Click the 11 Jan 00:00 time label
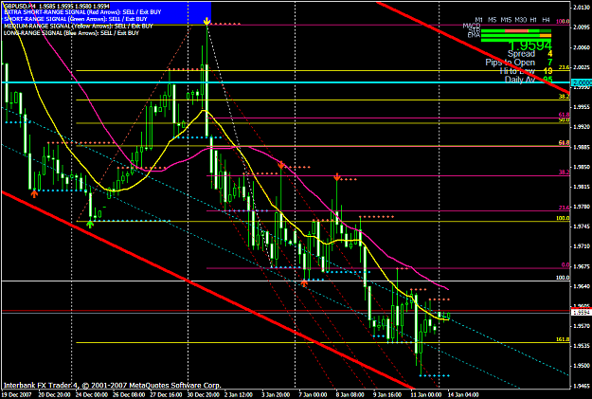The width and height of the screenshot is (592, 399). 426,395
